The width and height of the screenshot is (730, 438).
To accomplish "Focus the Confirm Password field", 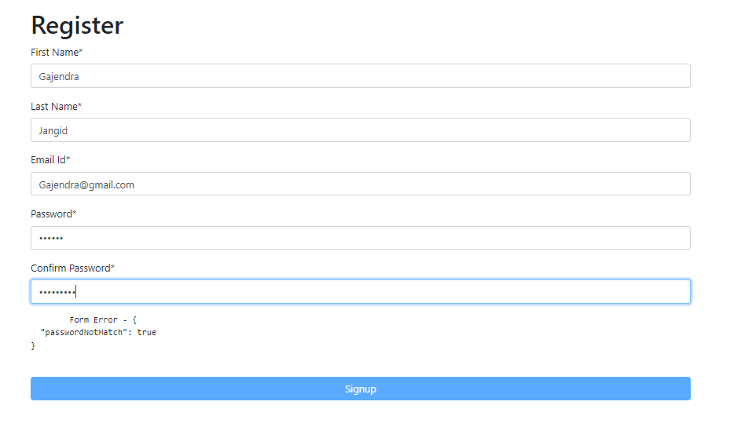I will 360,292.
